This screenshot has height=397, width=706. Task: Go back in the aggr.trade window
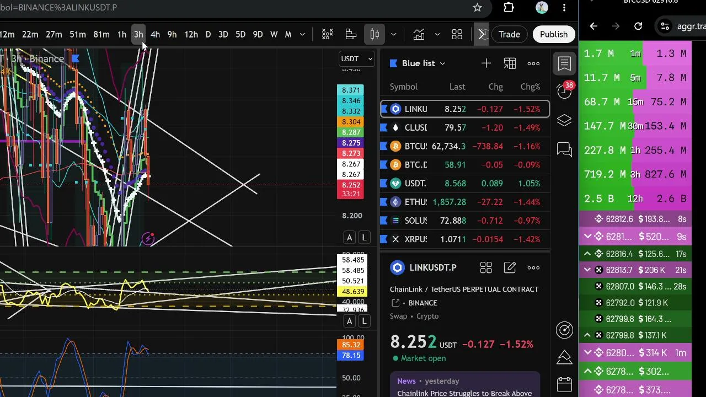point(593,26)
